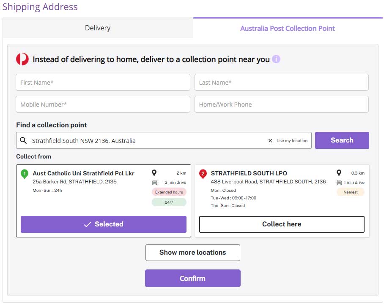Click the Australia Post logo icon

(x=22, y=59)
